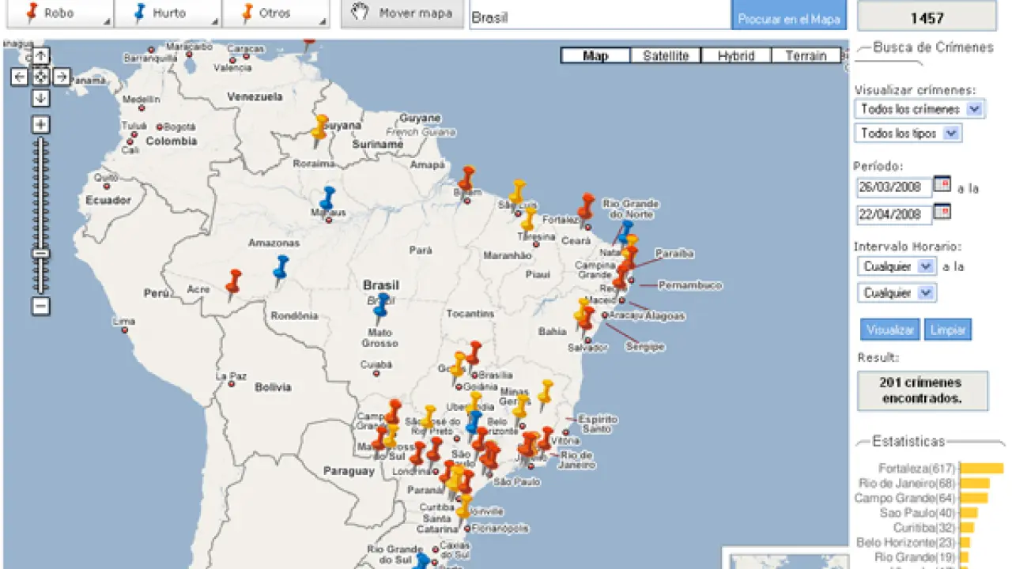Open first Cualquier time interval dropdown
The width and height of the screenshot is (1012, 569).
pos(897,266)
